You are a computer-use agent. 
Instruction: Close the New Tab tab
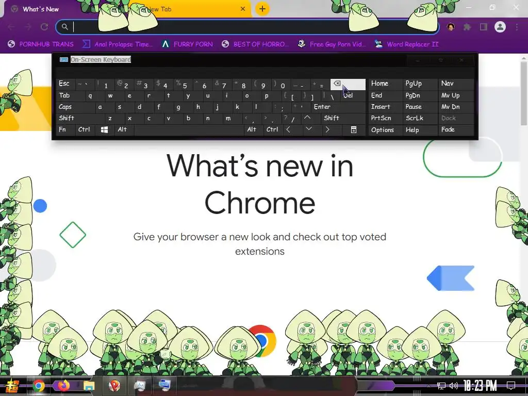coord(243,9)
